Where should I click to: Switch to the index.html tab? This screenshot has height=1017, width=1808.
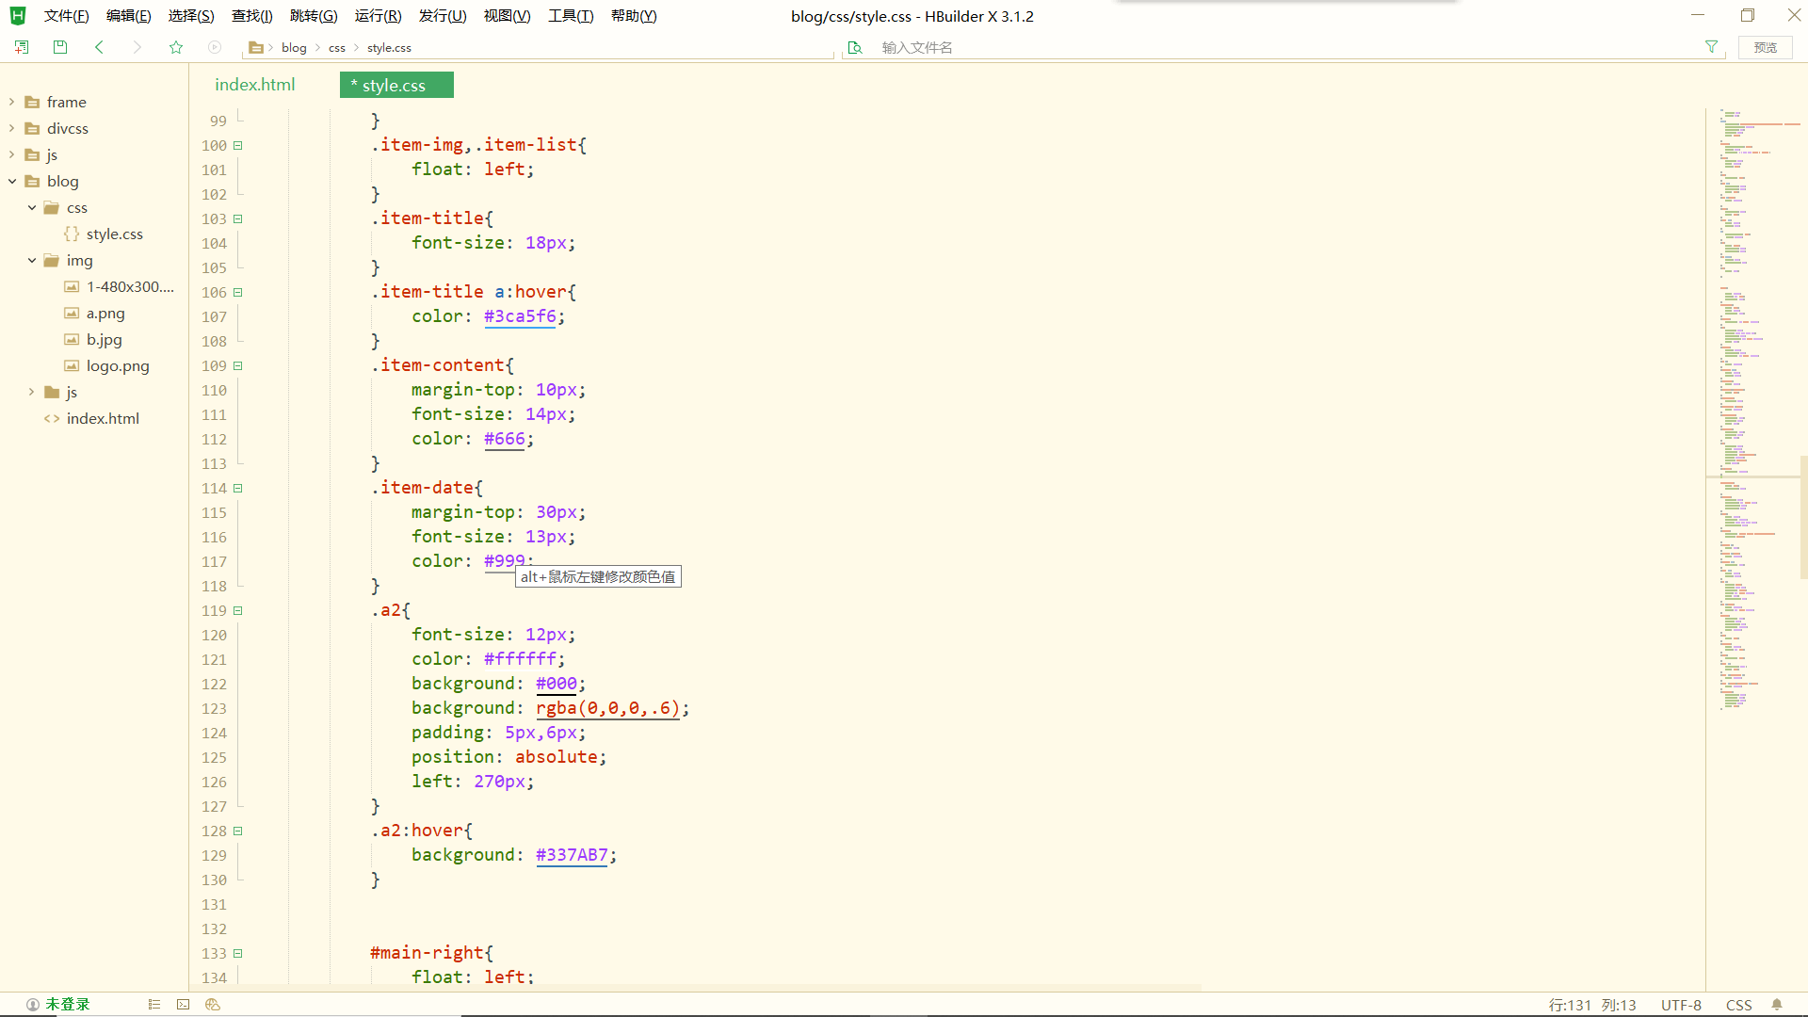(x=255, y=85)
